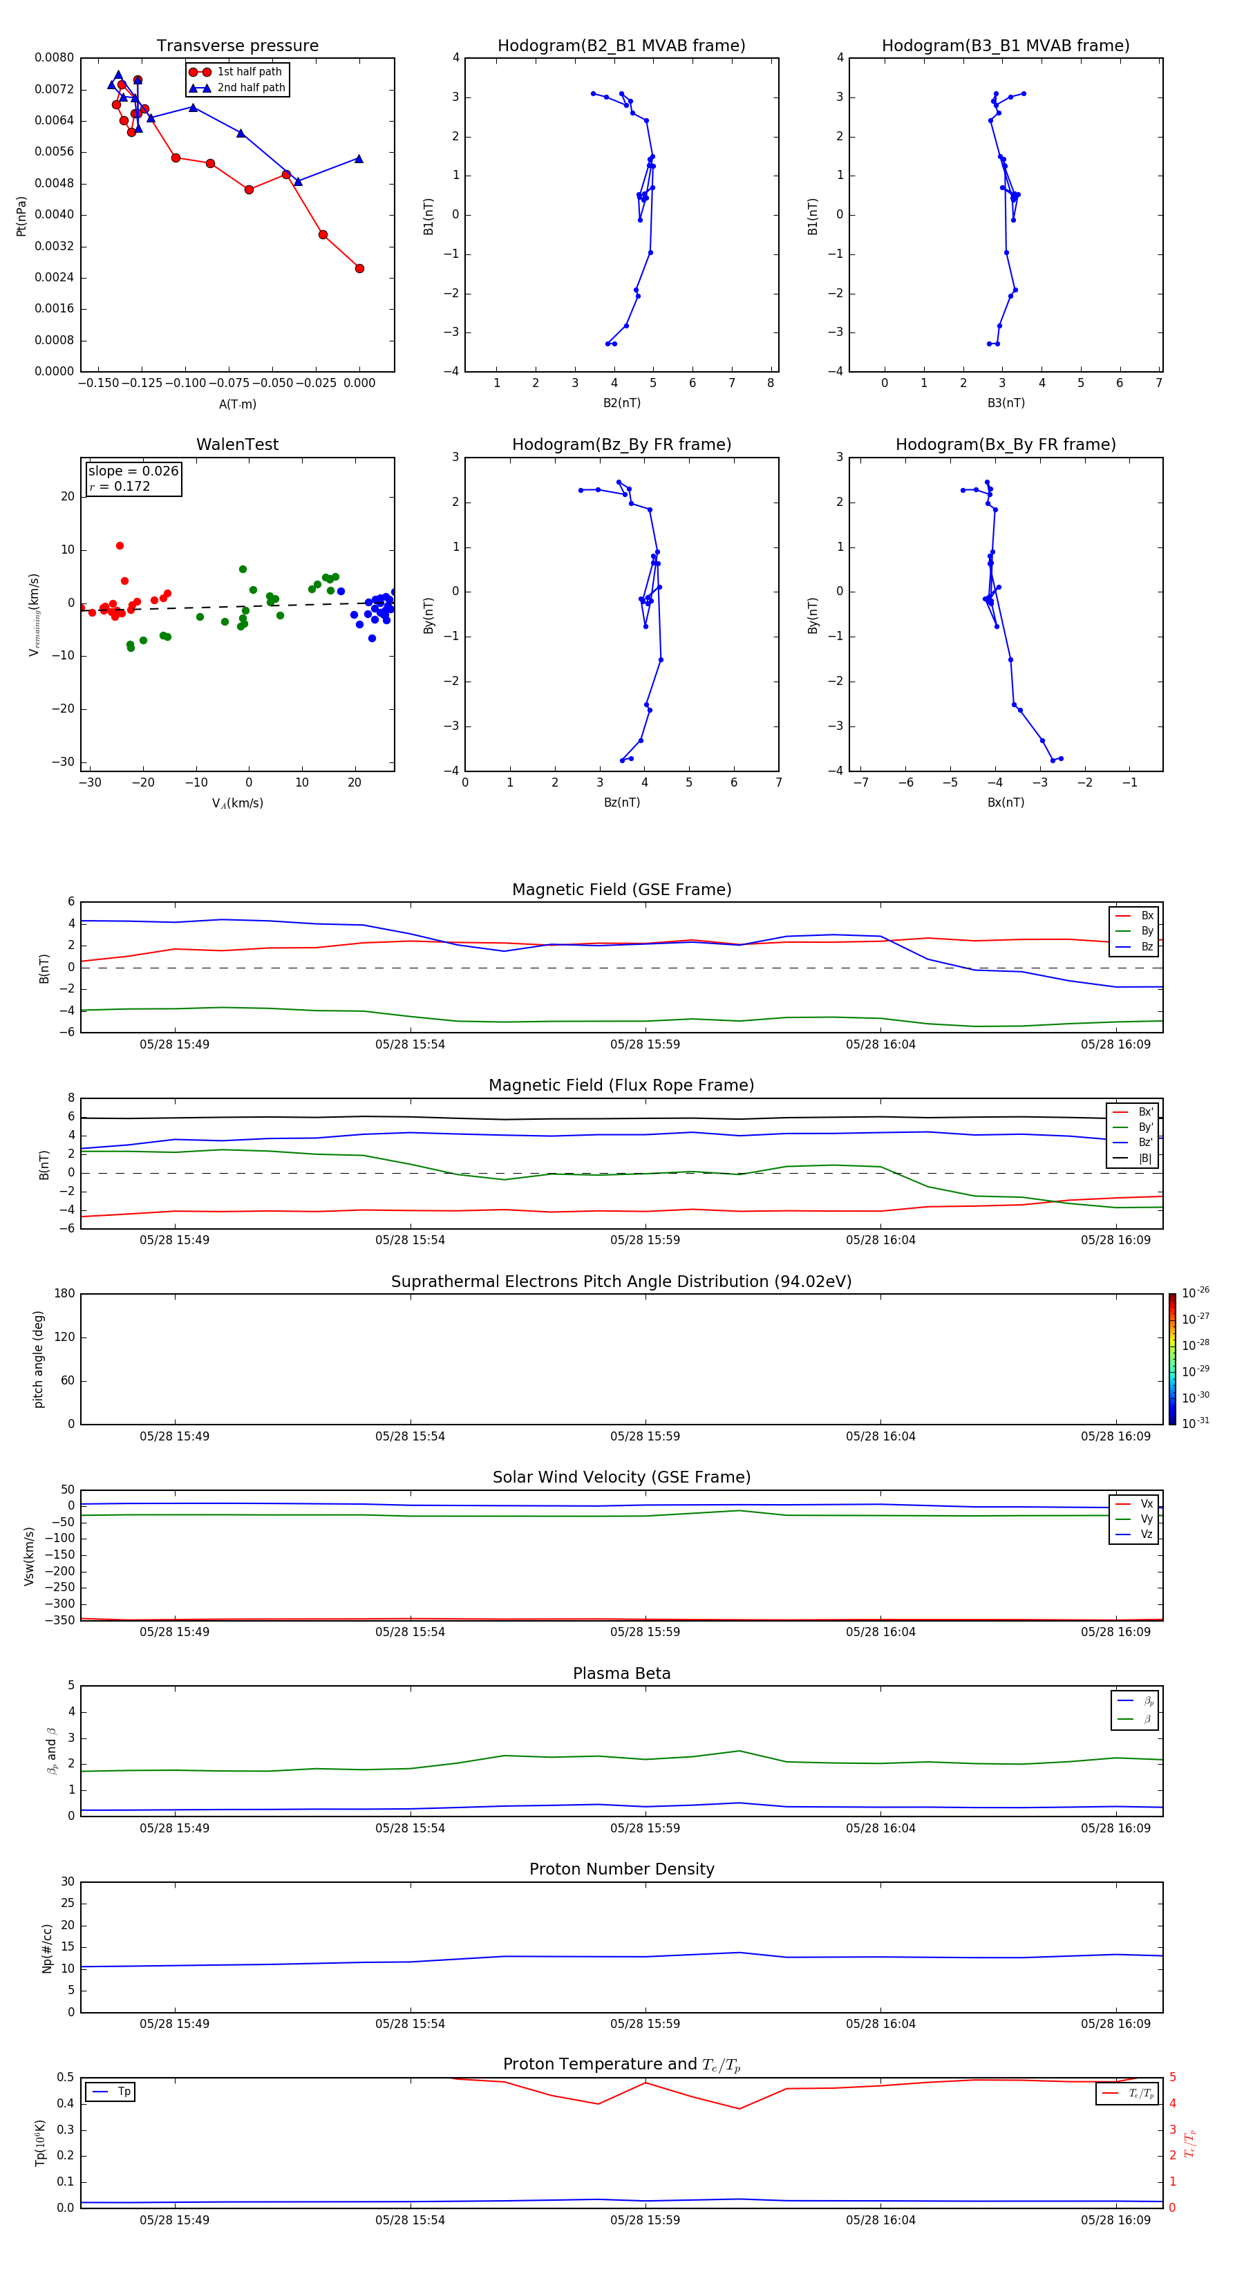Image resolution: width=1244 pixels, height=2281 pixels.
Task: Select the Bz legend entry in GSE field plot
Action: 1134,946
